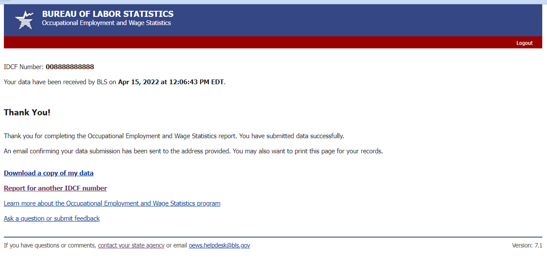This screenshot has height=279, width=547.
Task: Click the Version: 7.1 label
Action: point(527,245)
